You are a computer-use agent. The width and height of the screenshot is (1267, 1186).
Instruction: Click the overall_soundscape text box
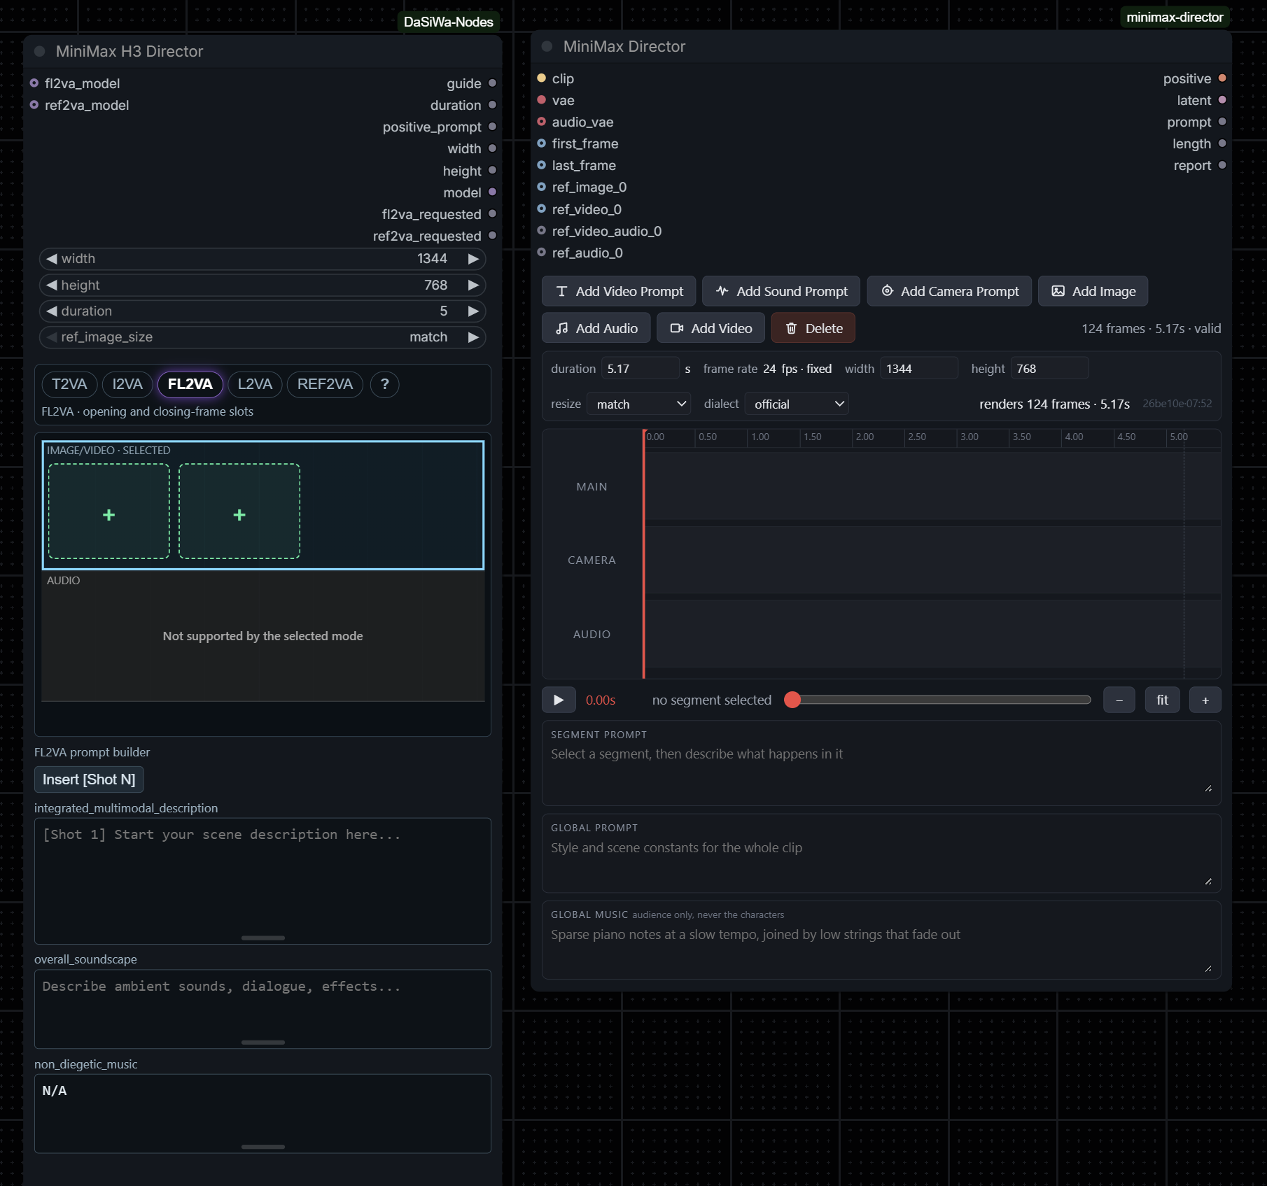click(x=262, y=1009)
